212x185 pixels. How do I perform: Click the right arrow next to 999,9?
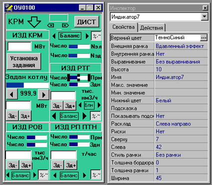coord(43,94)
